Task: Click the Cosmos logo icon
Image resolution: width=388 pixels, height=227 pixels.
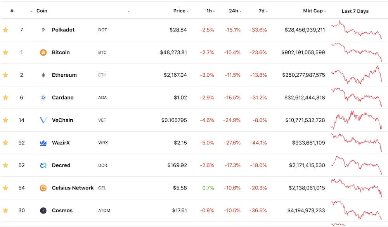Action: coord(43,210)
